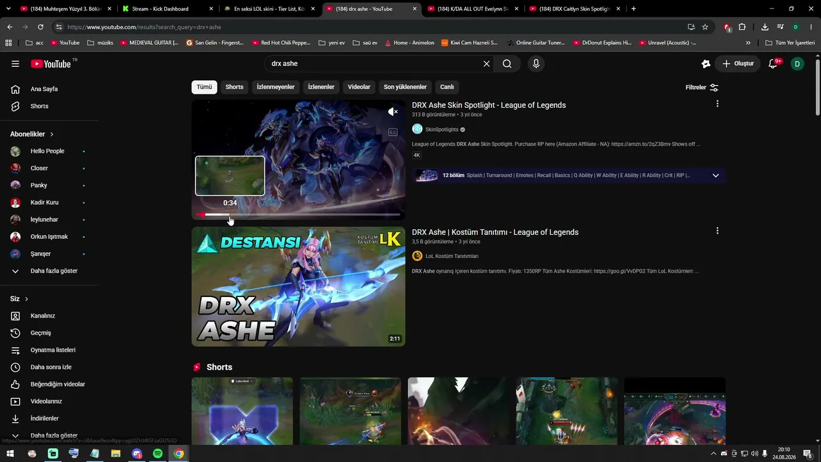Select the Tümü filter chip
The width and height of the screenshot is (821, 462).
pos(204,87)
